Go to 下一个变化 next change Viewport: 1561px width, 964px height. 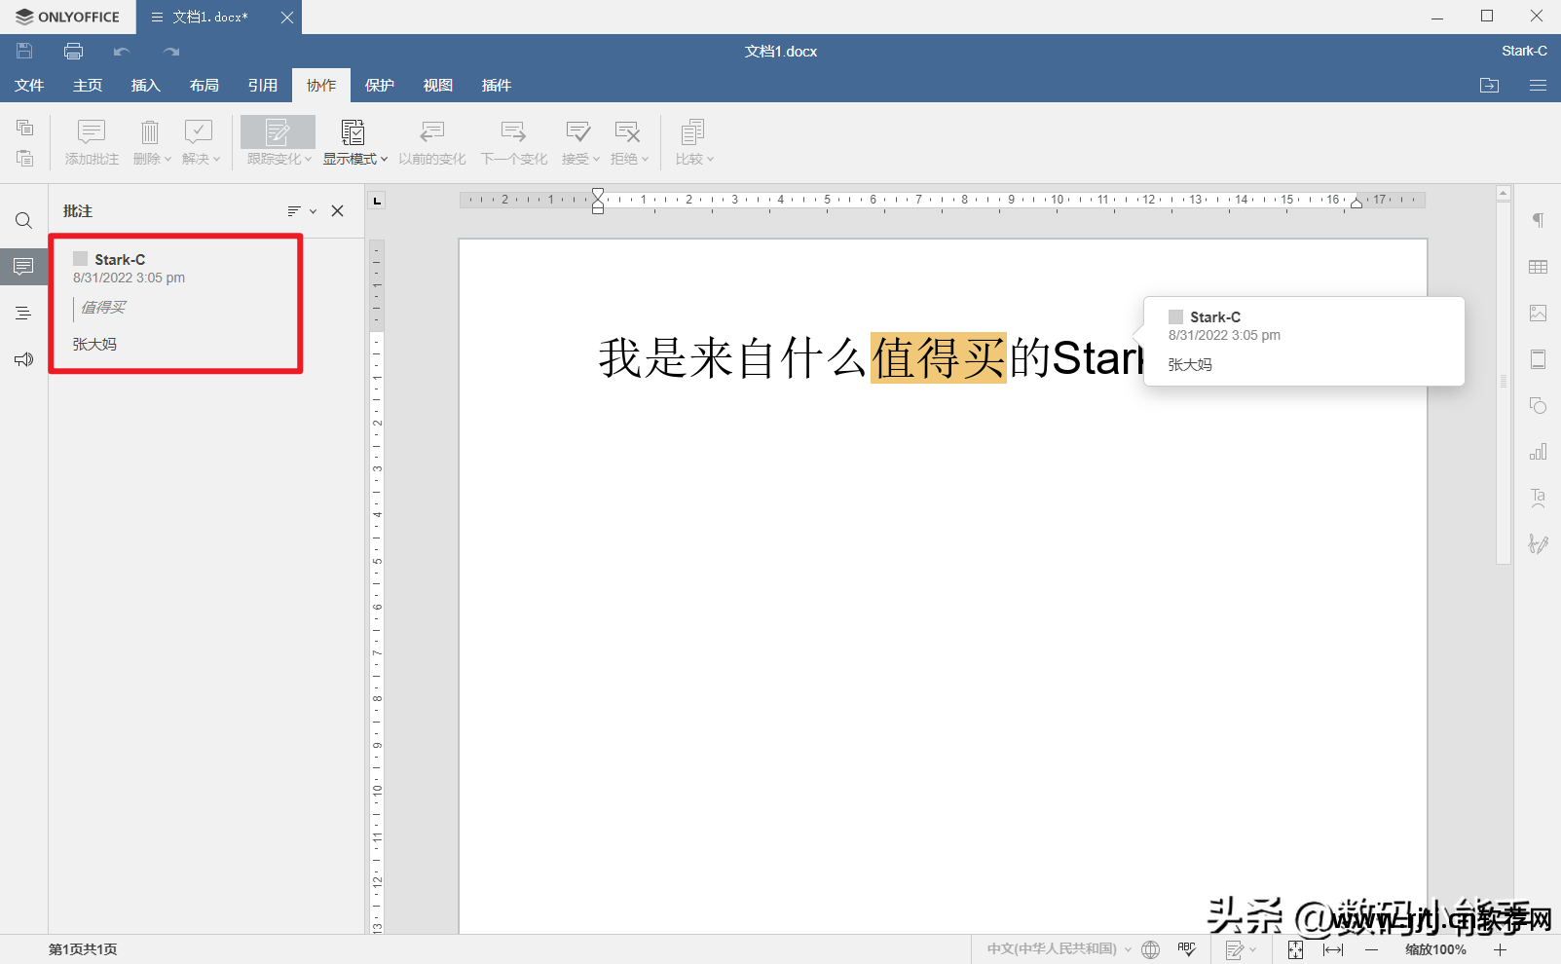pyautogui.click(x=514, y=142)
